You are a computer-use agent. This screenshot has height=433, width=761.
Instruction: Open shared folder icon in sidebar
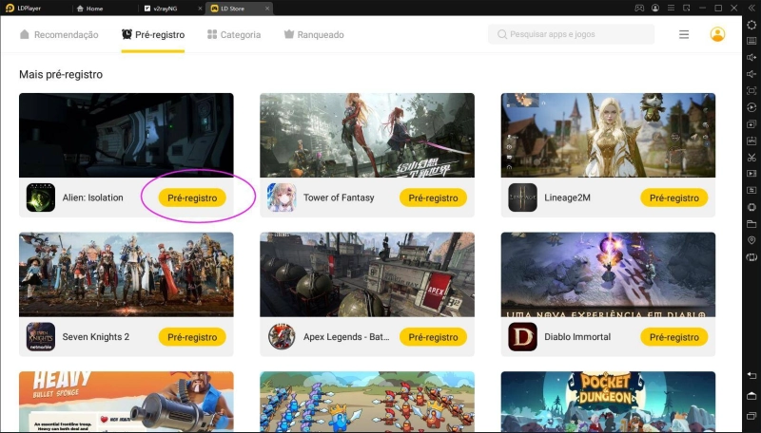click(751, 224)
